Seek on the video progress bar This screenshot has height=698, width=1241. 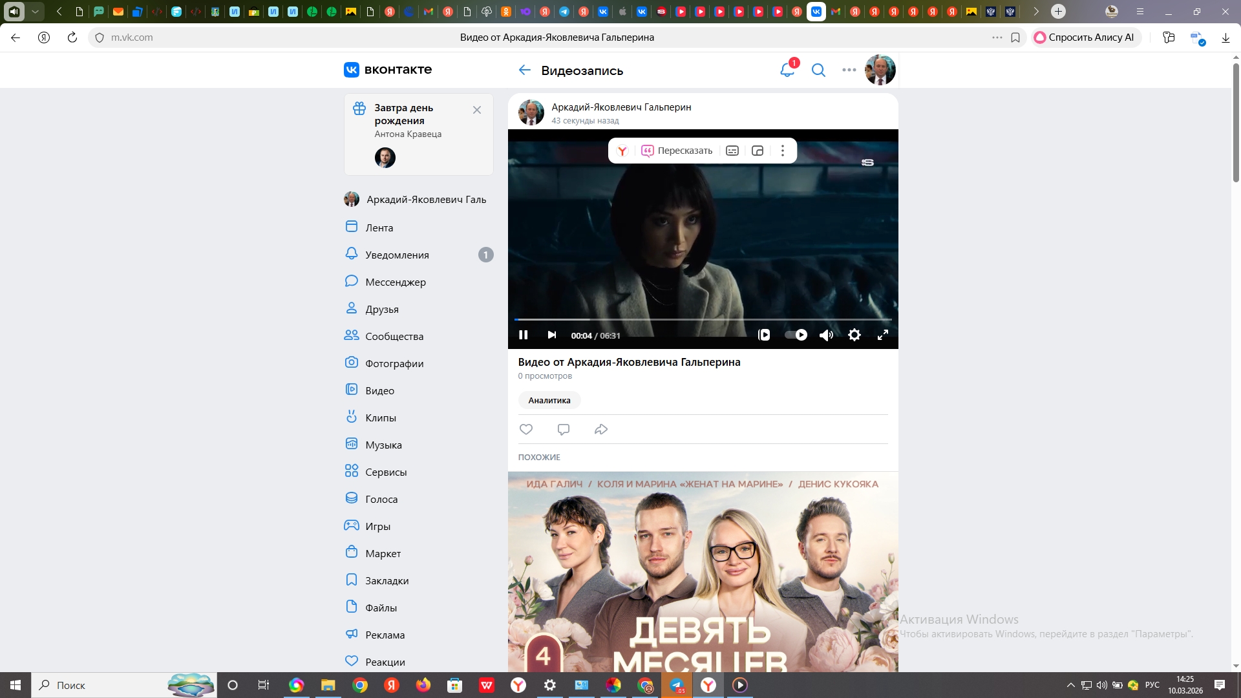click(703, 319)
